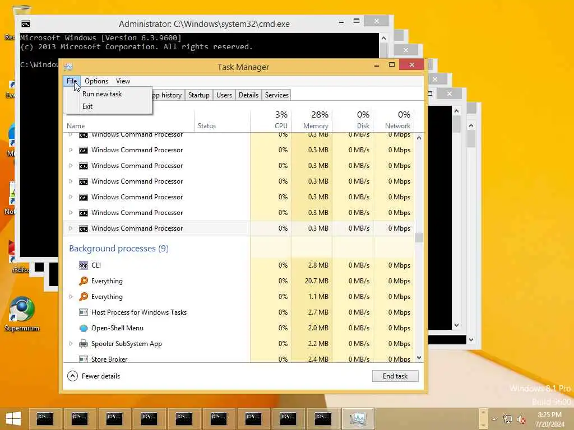Select the Open-Shell Menu process row
Image resolution: width=574 pixels, height=430 pixels.
239,328
